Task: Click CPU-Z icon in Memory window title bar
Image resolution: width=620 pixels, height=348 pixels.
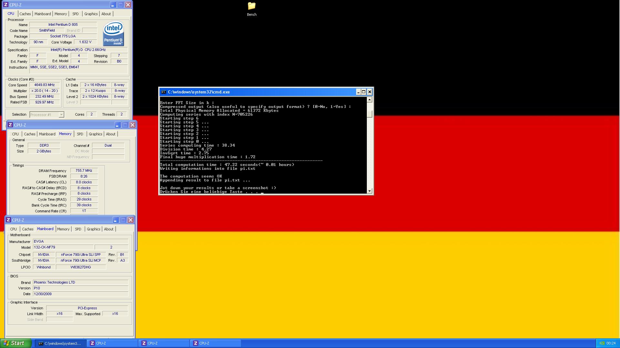Action: point(10,125)
